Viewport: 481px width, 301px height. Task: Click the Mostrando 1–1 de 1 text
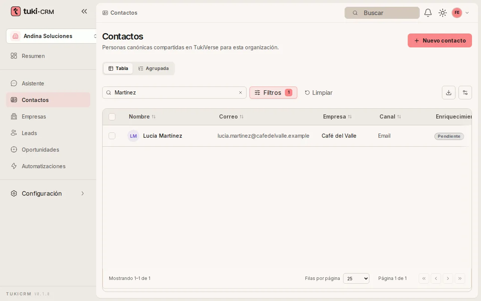click(130, 278)
